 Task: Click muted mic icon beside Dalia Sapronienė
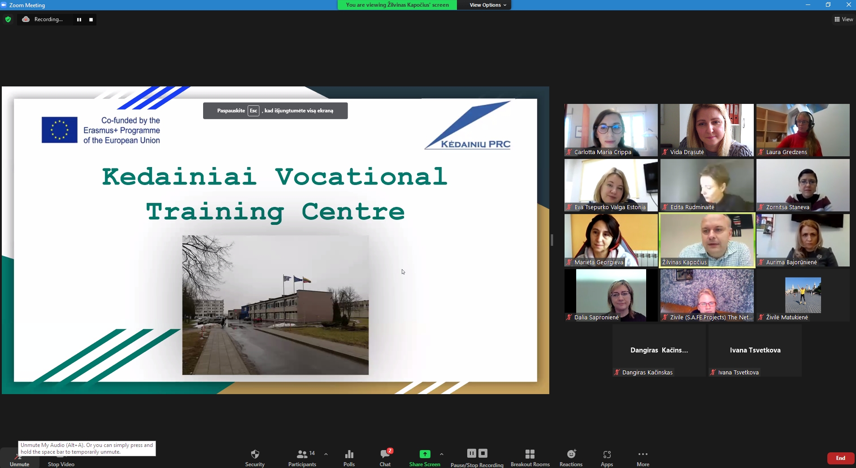coord(569,318)
